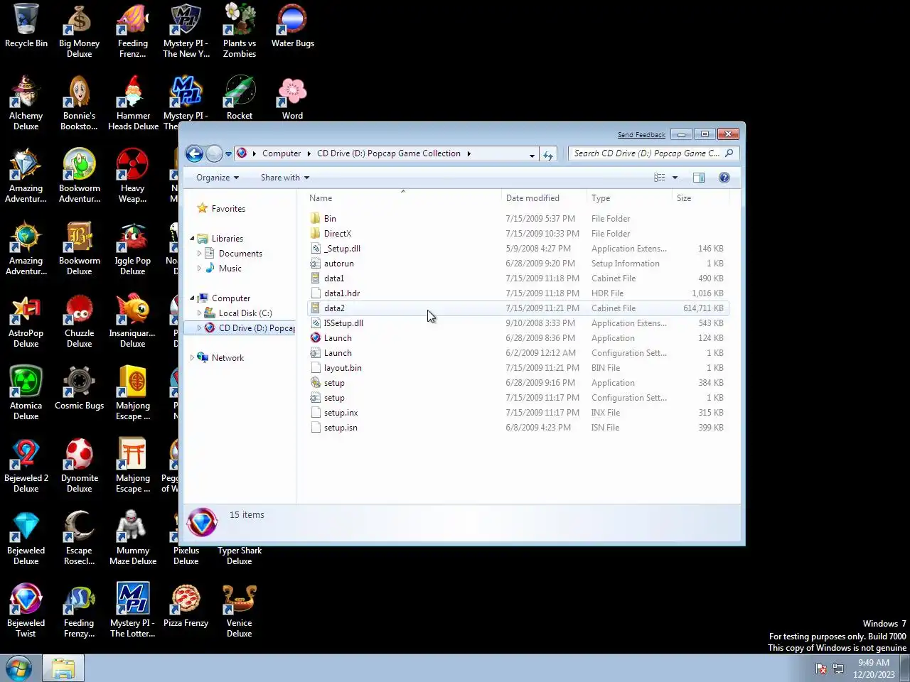Image resolution: width=910 pixels, height=682 pixels.
Task: Open Explorer help question mark
Action: tap(724, 178)
